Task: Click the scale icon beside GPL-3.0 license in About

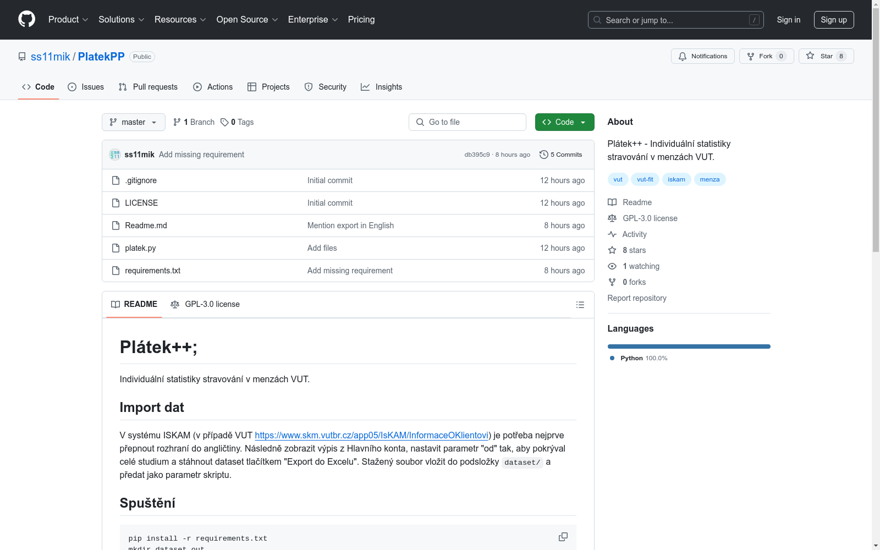Action: click(x=612, y=218)
